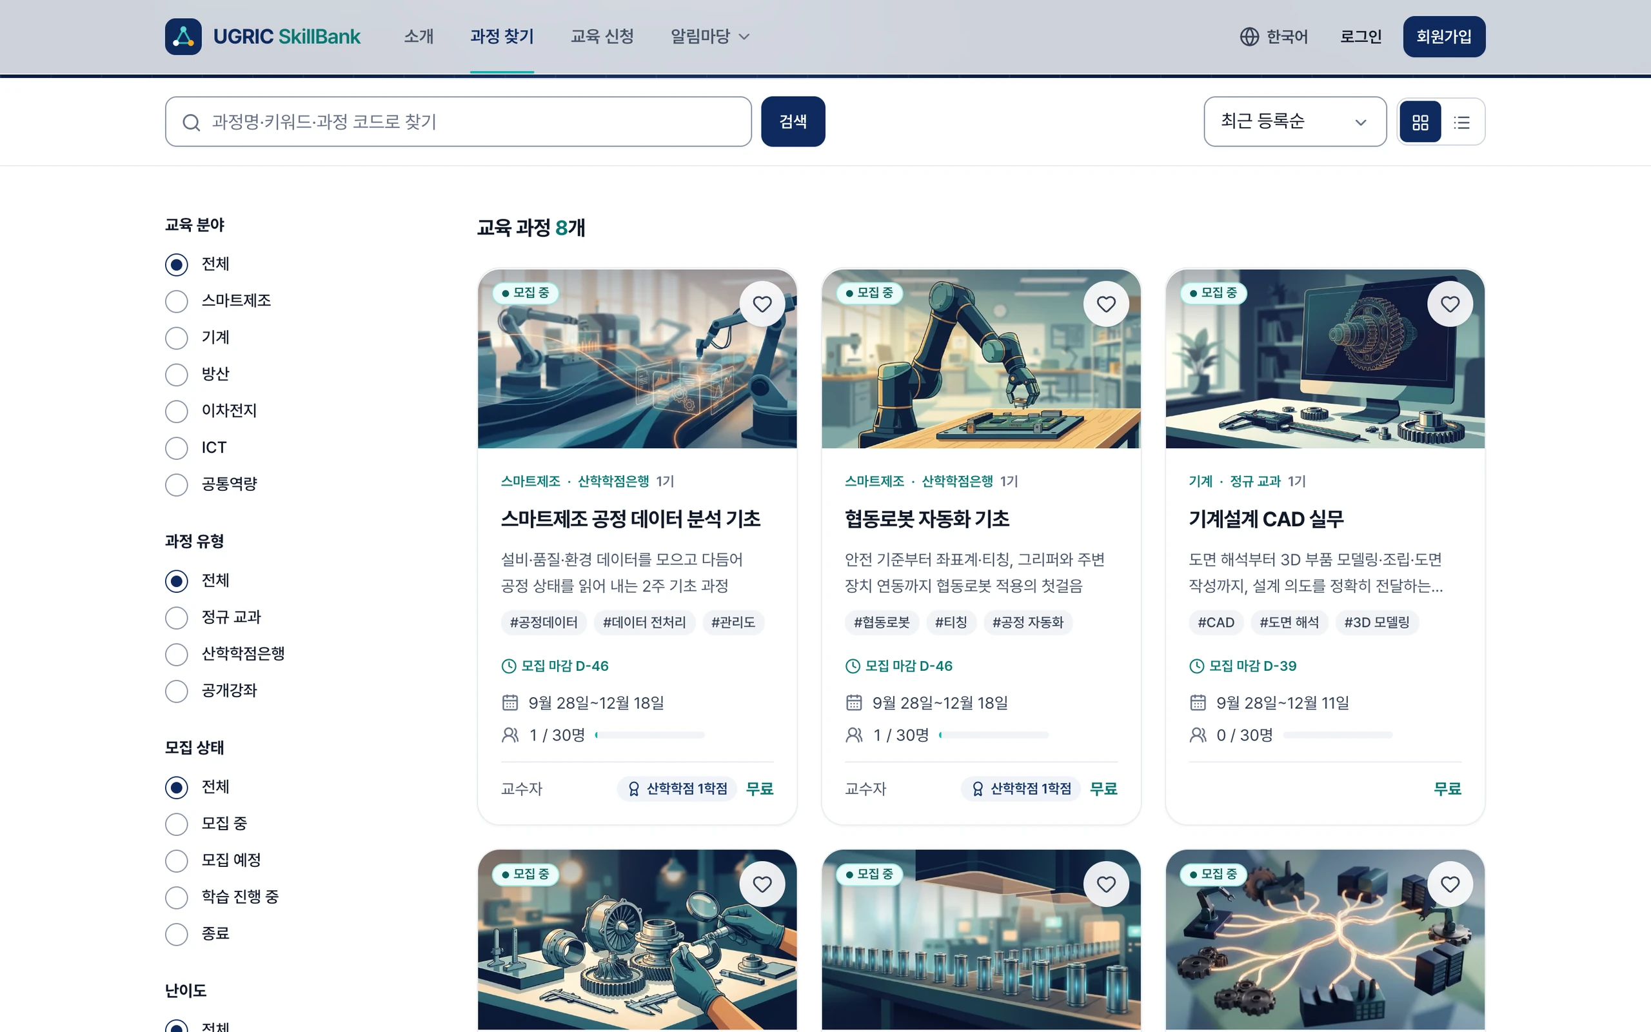Favorite the 기계설계 CAD 실무 course
This screenshot has height=1032, width=1651.
[x=1450, y=304]
